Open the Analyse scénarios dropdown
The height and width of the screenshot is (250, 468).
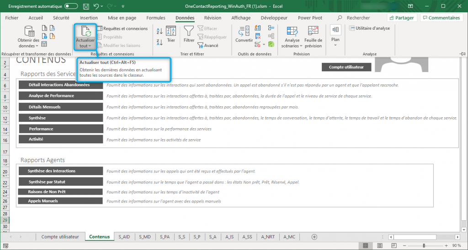(292, 37)
